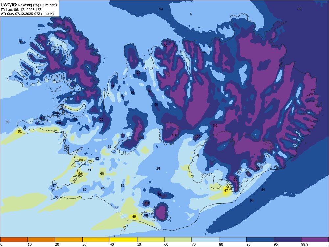Click the '87' humidity value on the map
The image size is (329, 247).
point(54,186)
